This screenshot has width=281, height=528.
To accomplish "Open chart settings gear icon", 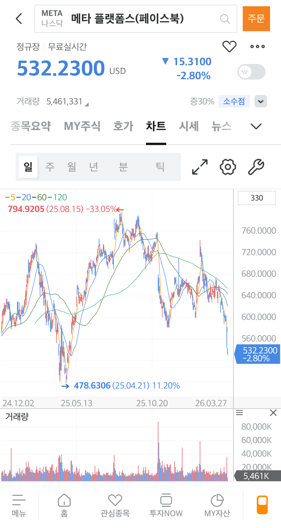I will point(228,167).
